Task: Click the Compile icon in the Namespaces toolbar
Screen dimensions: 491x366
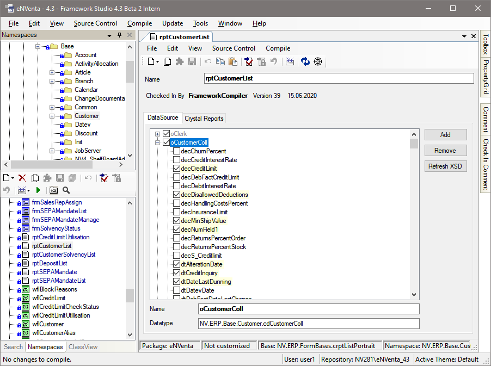Action: [x=22, y=190]
